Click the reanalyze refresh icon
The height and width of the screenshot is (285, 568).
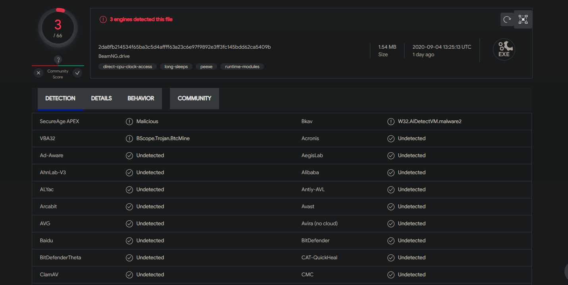point(507,19)
